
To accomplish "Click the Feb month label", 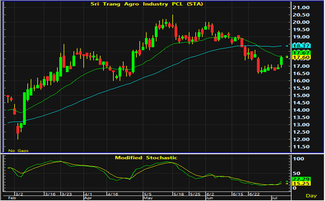I will tap(12, 198).
